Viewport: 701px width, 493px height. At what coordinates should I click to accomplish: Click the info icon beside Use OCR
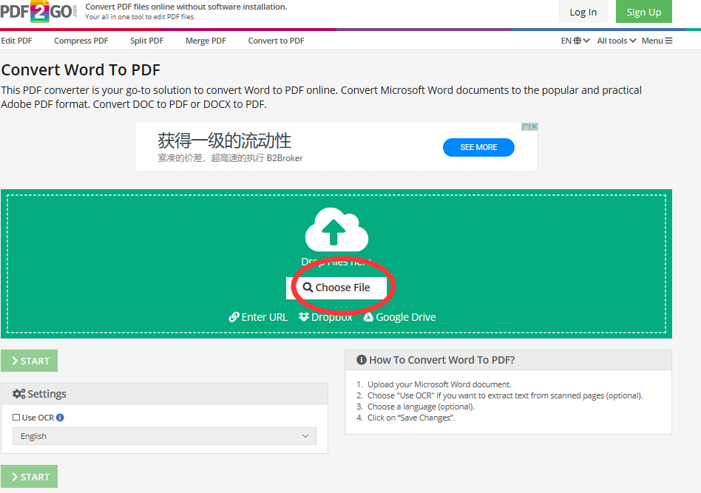60,418
